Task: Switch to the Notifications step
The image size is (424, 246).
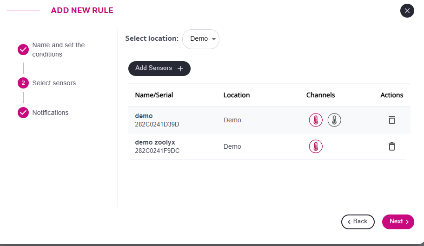Action: 50,113
